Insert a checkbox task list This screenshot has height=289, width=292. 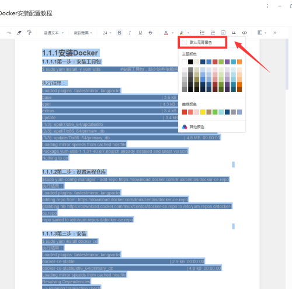click(x=223, y=33)
